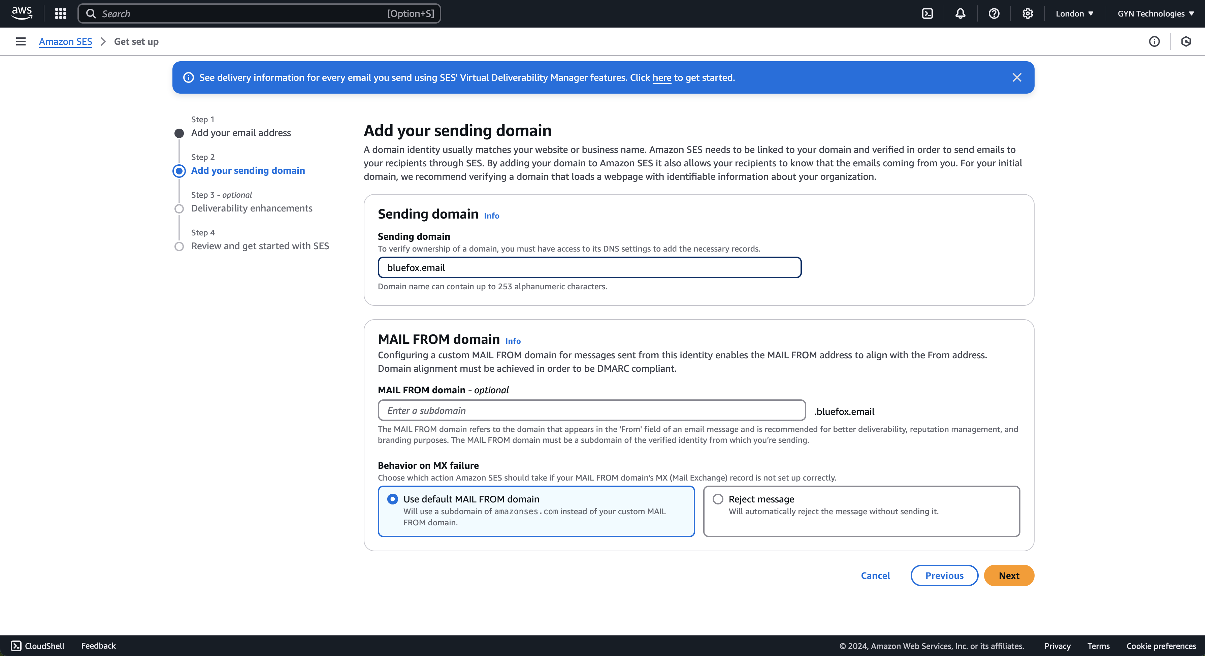Viewport: 1205px width, 656px height.
Task: Expand the London region dropdown
Action: (1074, 13)
